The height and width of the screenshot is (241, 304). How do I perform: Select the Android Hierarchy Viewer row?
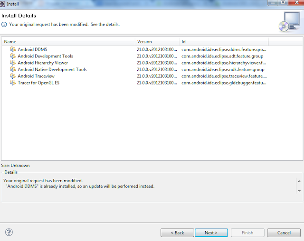tap(152, 63)
